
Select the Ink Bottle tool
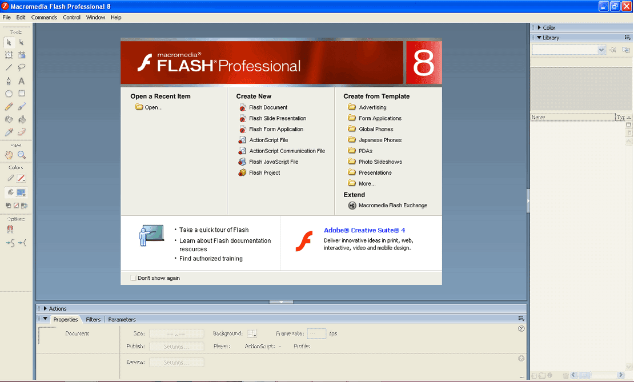(9, 119)
